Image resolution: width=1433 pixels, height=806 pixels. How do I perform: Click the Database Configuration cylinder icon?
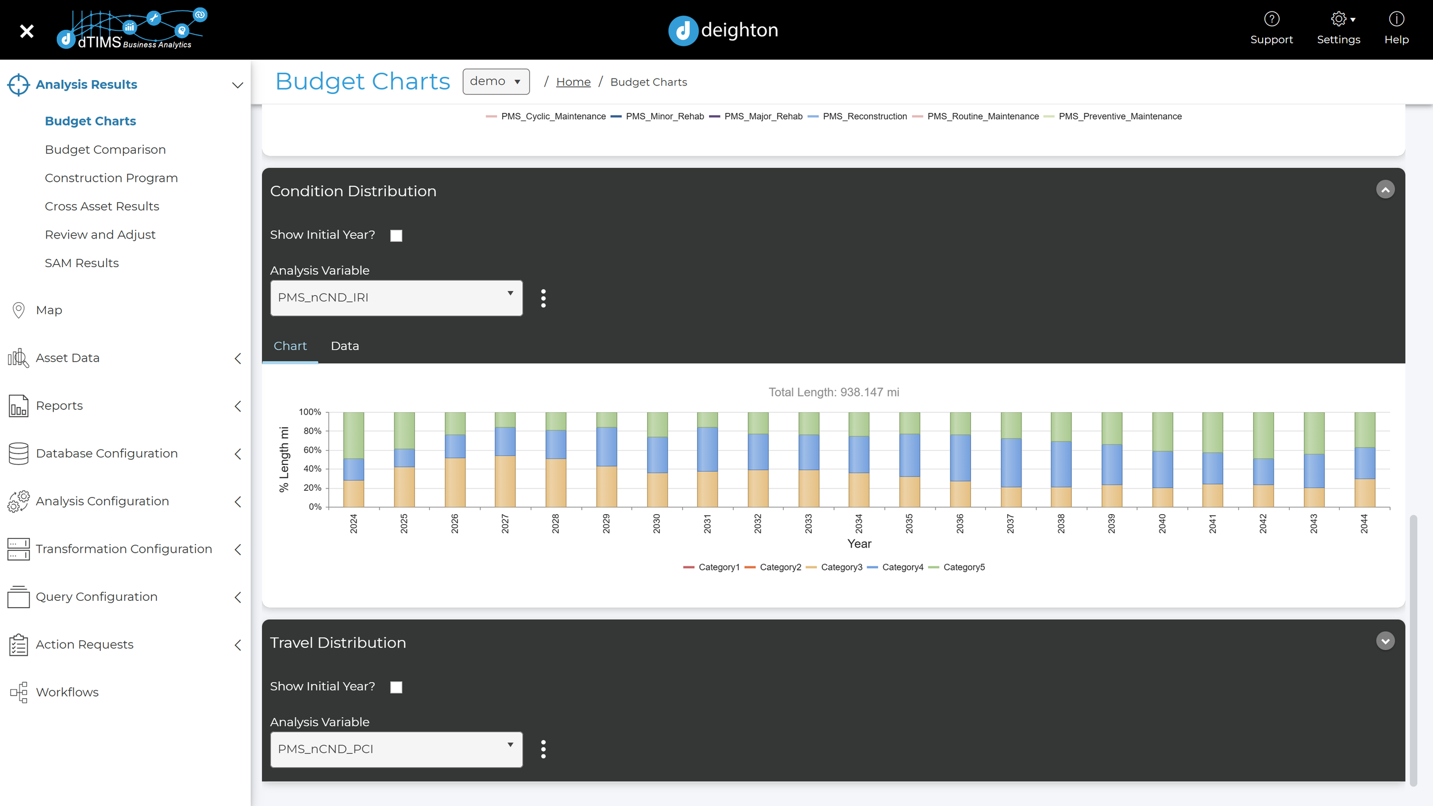tap(18, 453)
